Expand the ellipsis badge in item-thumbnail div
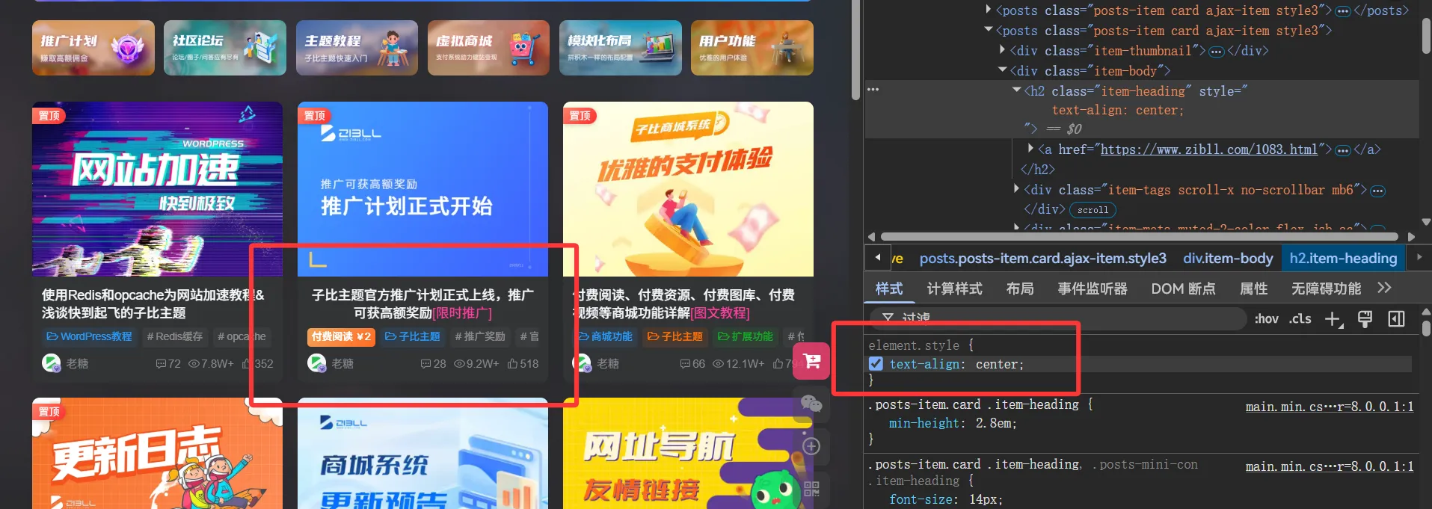Viewport: 1432px width, 509px height. 1217,52
